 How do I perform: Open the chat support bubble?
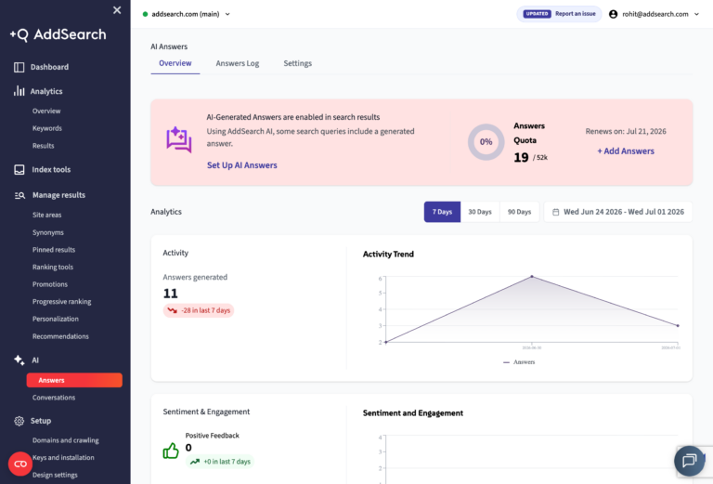tap(690, 461)
